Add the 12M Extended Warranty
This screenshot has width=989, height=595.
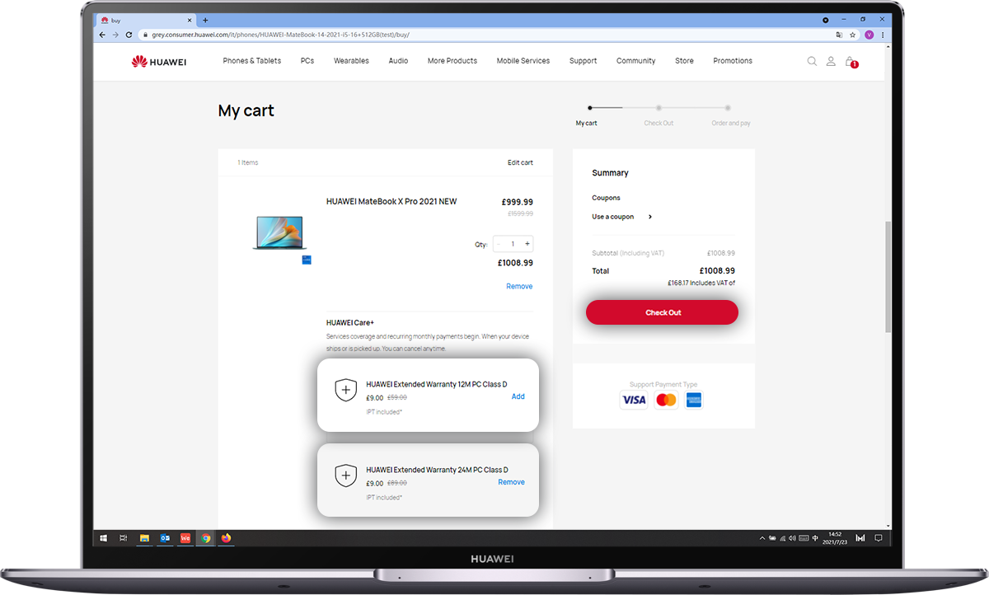(518, 396)
